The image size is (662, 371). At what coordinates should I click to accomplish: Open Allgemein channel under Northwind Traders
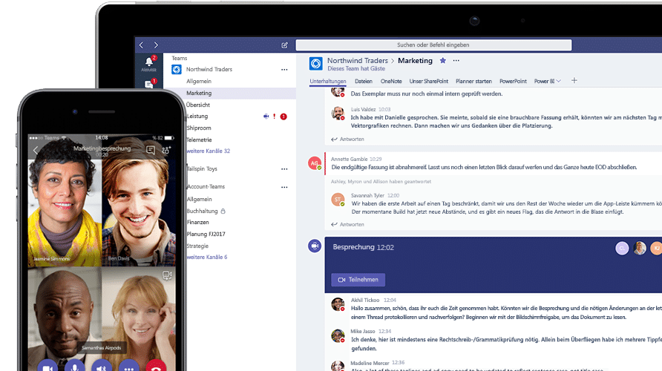click(199, 82)
